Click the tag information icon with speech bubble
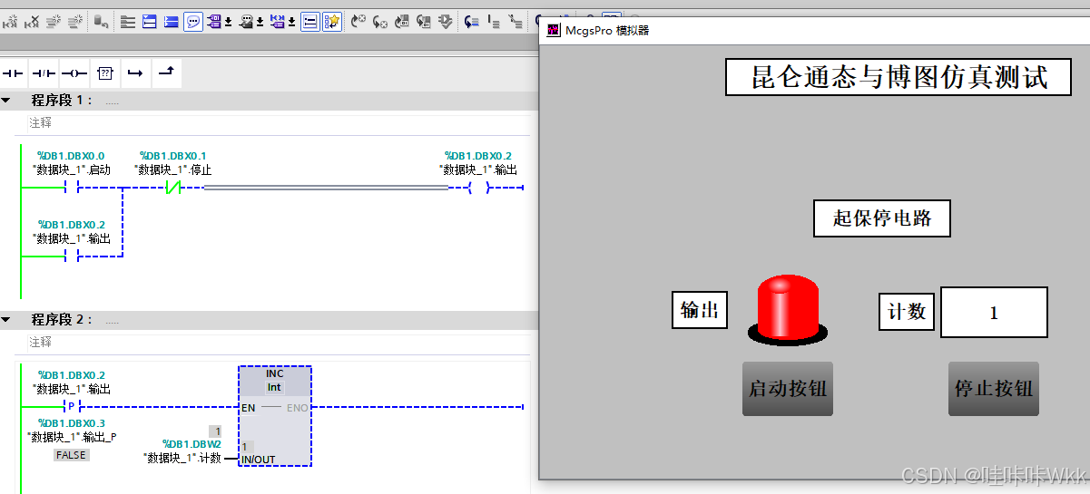The width and height of the screenshot is (1090, 494). 246,21
